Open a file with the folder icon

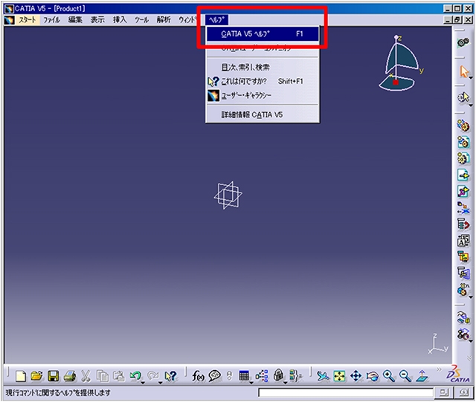[x=36, y=377]
